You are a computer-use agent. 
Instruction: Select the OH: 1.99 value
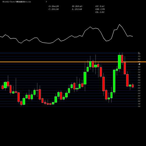pyautogui.click(x=100, y=9)
